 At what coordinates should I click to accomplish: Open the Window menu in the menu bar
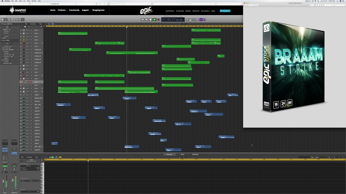(34, 1)
